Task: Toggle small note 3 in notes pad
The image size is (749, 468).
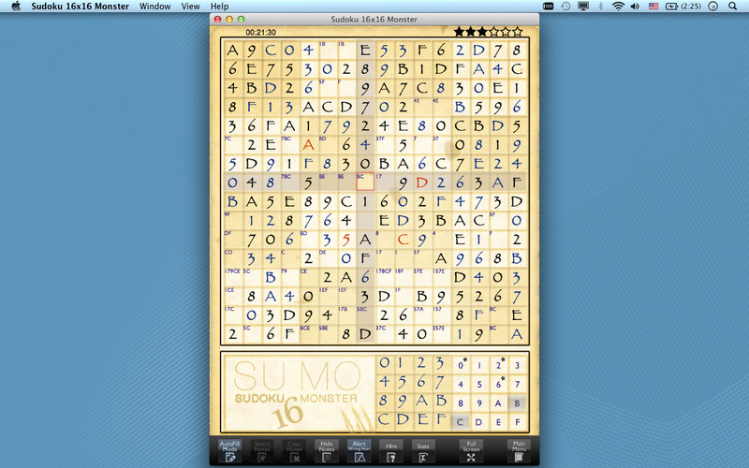Action: [517, 365]
